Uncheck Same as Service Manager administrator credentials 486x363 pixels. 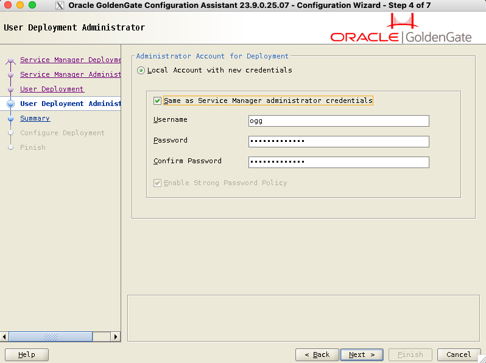tap(158, 100)
